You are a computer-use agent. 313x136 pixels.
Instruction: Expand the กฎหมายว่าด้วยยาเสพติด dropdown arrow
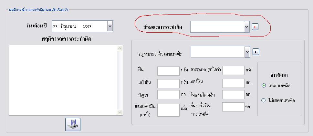pos(247,52)
